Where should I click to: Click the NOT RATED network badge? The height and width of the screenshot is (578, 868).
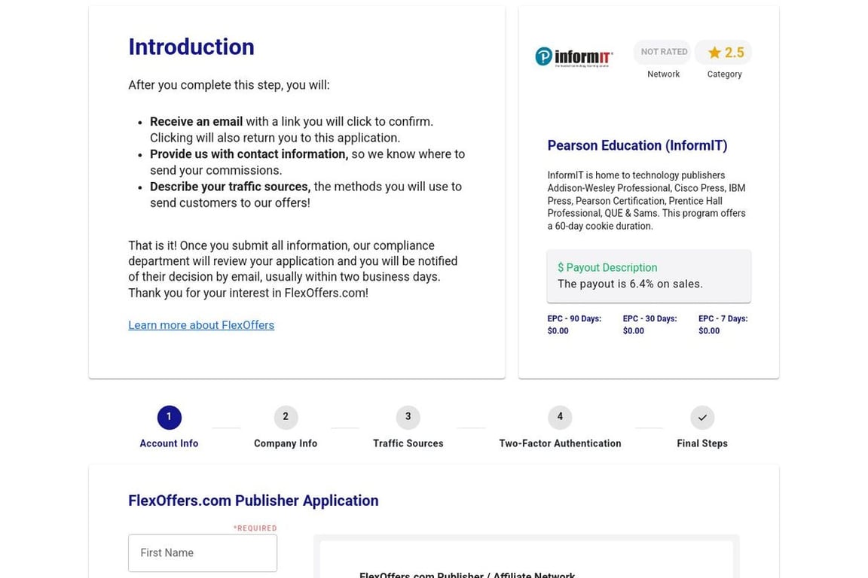pos(663,52)
